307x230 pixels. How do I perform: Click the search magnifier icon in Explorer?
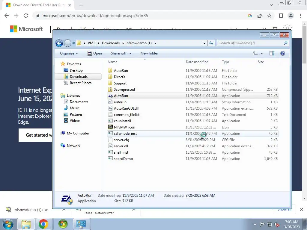pyautogui.click(x=285, y=43)
